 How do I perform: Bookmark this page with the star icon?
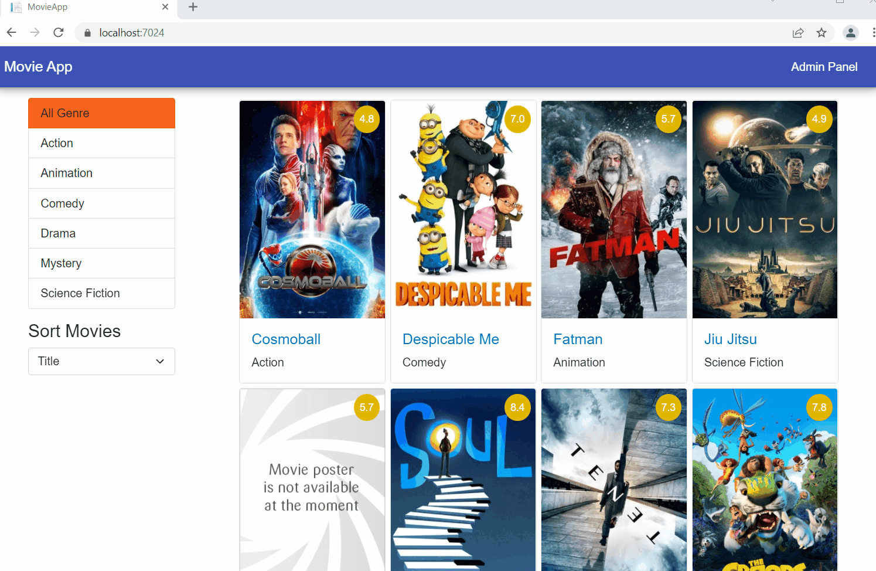tap(822, 33)
